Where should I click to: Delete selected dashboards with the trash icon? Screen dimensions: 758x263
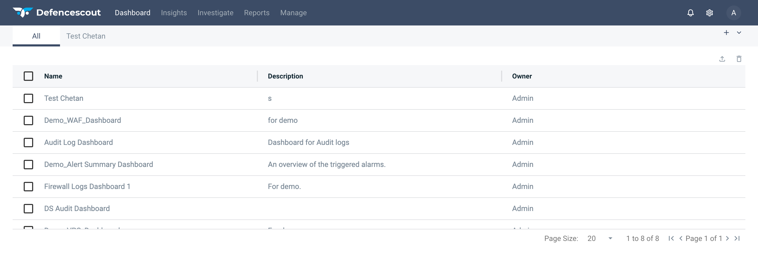click(740, 59)
